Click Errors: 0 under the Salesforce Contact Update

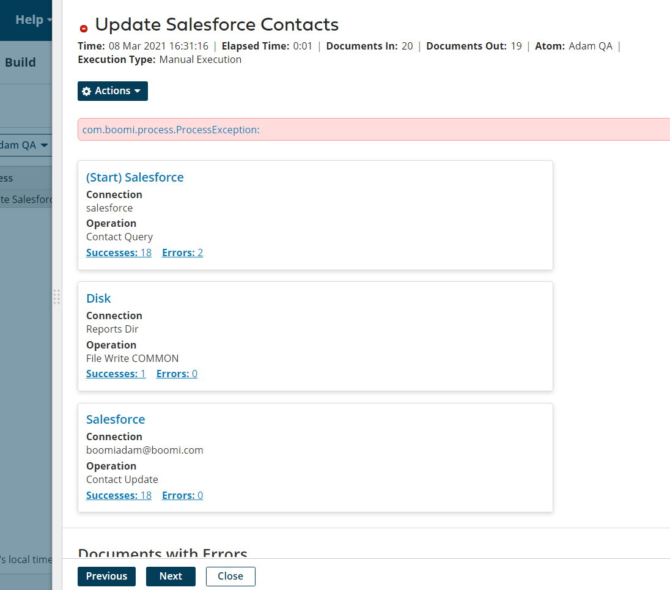[x=182, y=495]
